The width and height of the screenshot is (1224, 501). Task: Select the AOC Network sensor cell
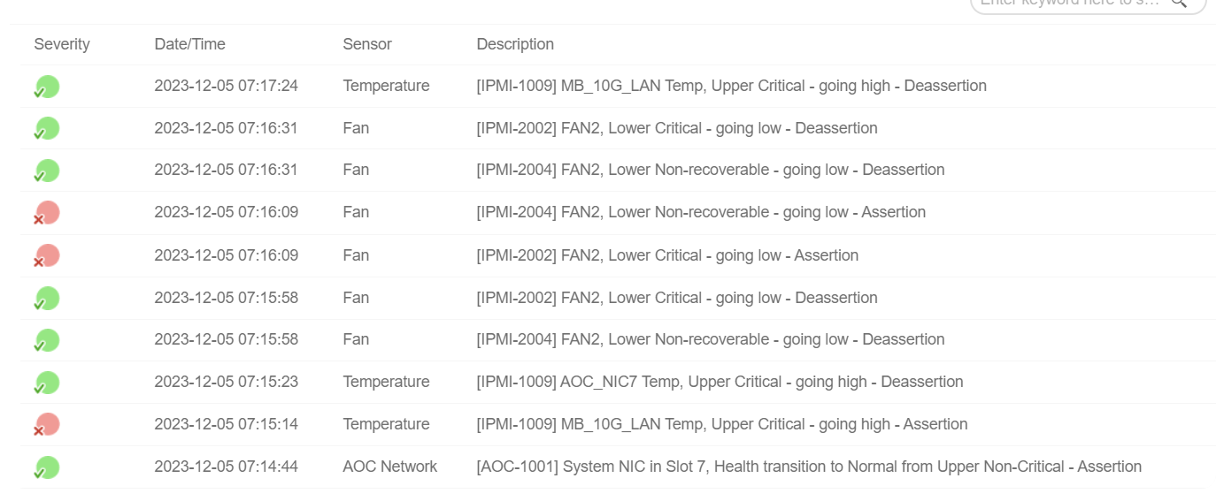[x=390, y=467]
